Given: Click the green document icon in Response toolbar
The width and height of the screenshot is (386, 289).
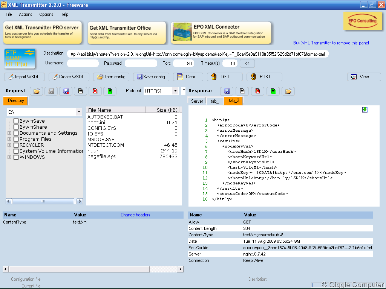Looking at the screenshot, I should pyautogui.click(x=273, y=91).
